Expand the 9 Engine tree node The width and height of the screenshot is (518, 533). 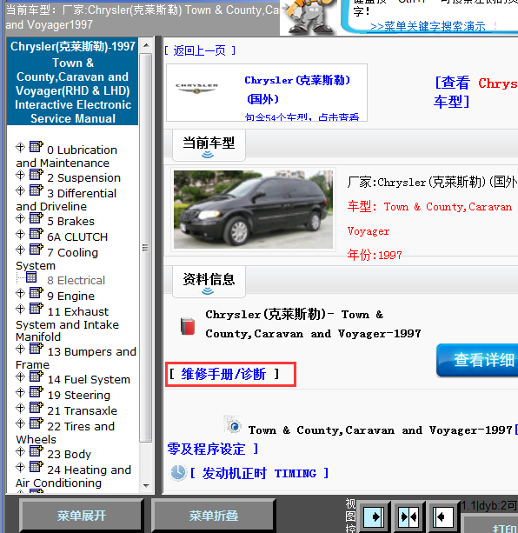(x=20, y=293)
